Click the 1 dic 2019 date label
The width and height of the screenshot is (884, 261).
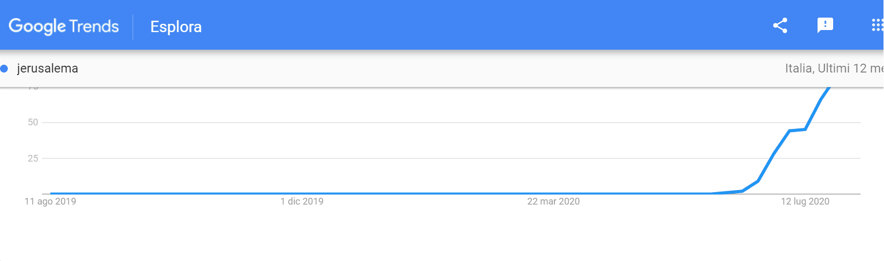point(302,201)
